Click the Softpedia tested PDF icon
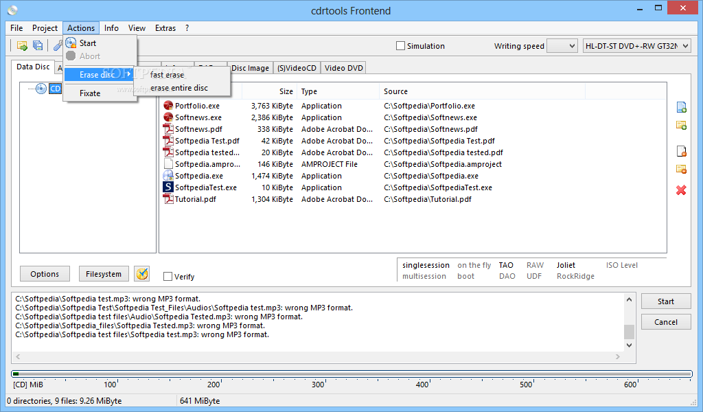This screenshot has width=703, height=412. [x=168, y=152]
